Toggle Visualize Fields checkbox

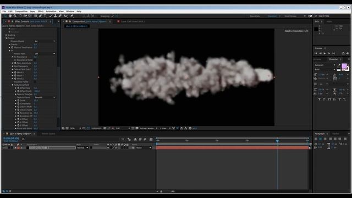[x=35, y=82]
